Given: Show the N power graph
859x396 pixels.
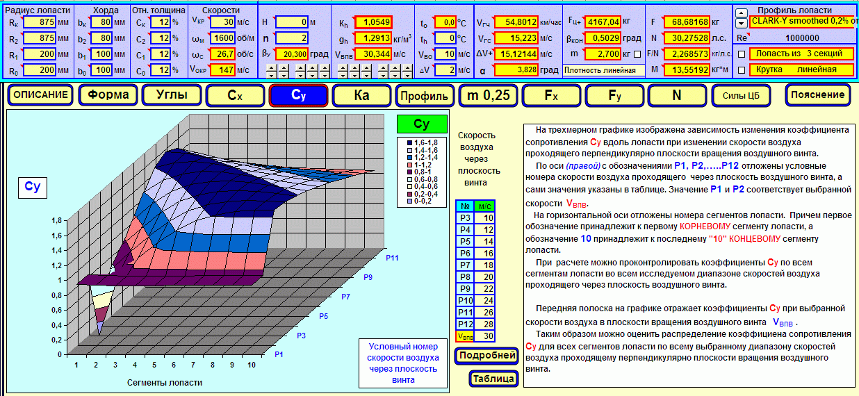Looking at the screenshot, I should (678, 95).
